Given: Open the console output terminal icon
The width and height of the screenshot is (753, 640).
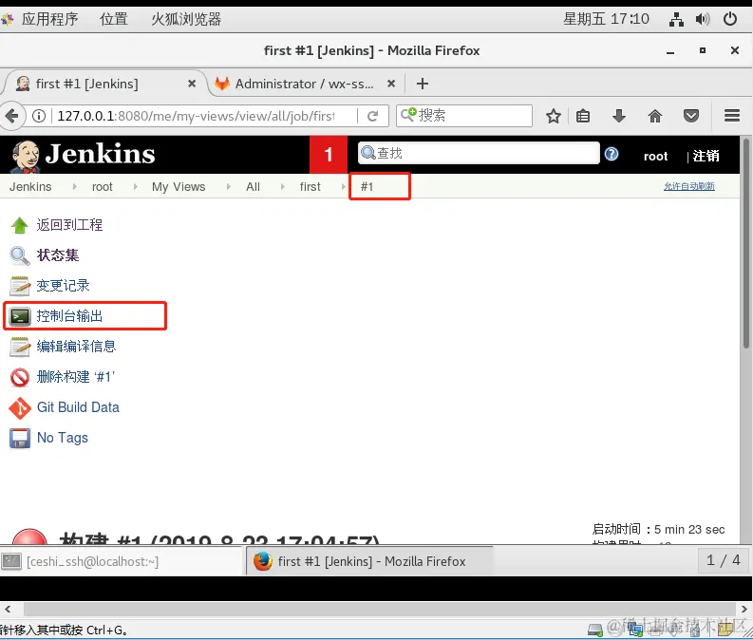Looking at the screenshot, I should coord(20,316).
